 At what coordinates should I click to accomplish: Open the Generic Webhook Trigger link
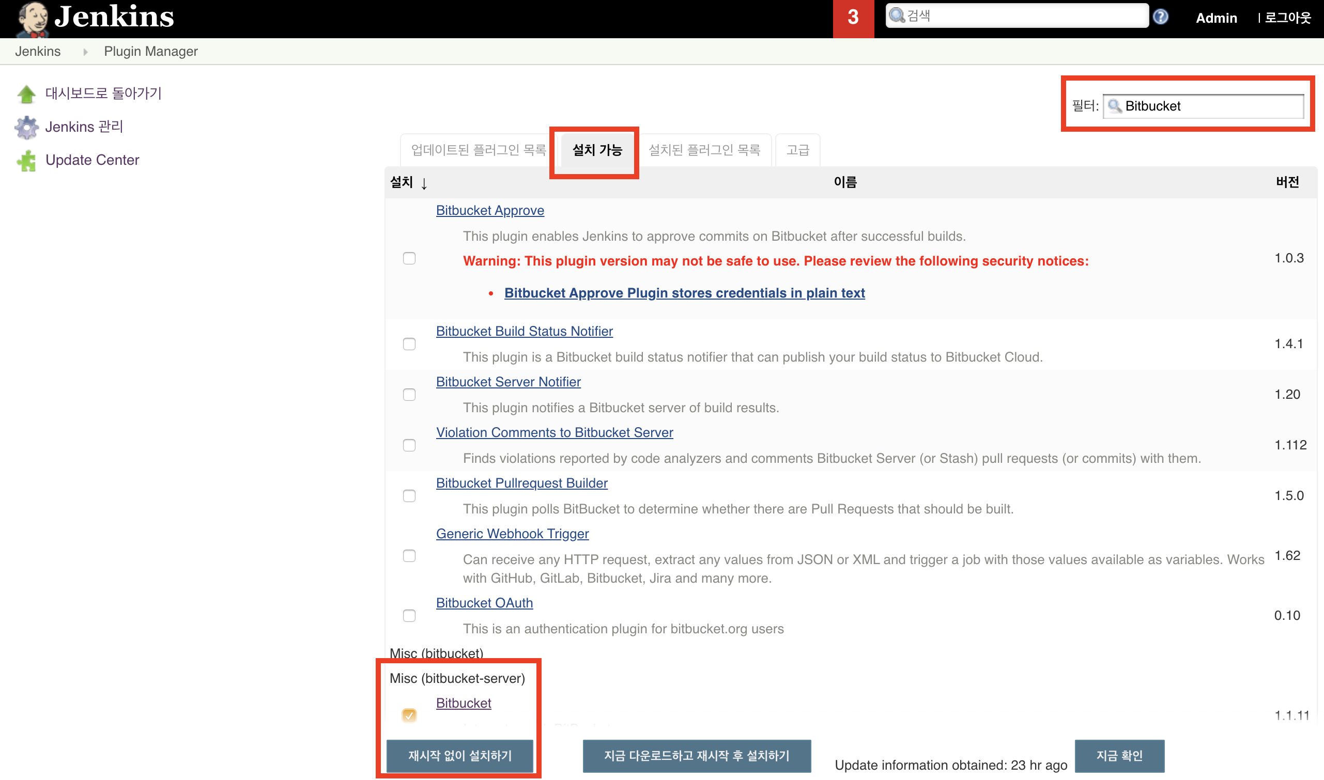(512, 534)
